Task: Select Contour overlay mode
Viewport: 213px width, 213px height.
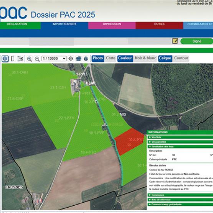Action: click(x=181, y=58)
